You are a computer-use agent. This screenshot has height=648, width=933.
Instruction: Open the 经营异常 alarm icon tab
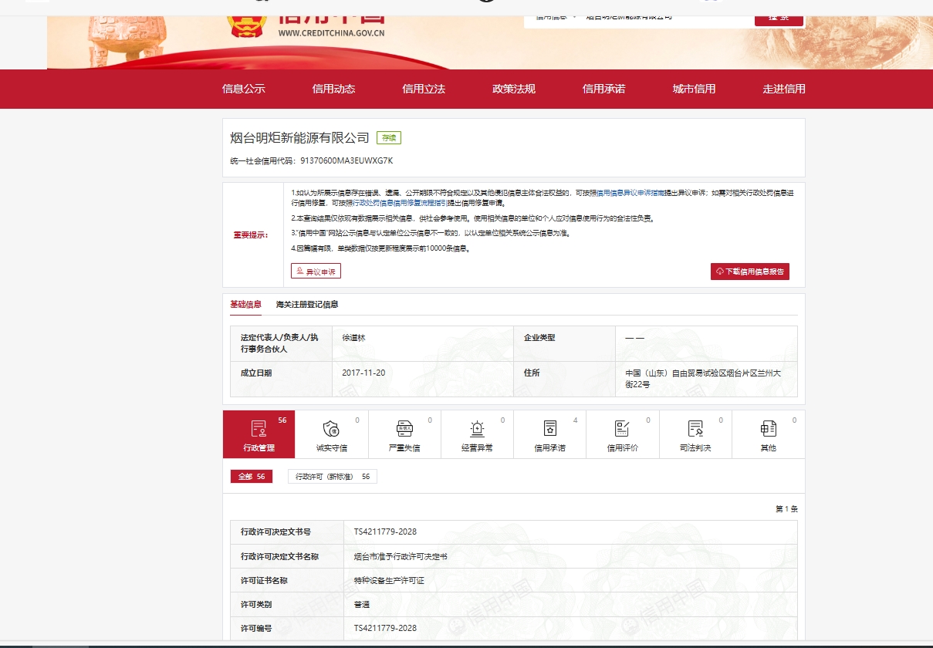(x=477, y=434)
